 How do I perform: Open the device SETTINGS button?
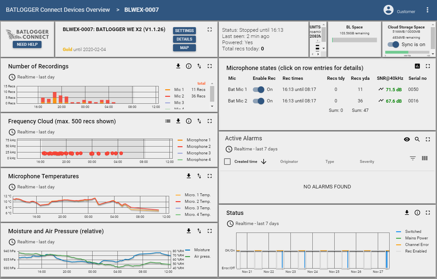pyautogui.click(x=184, y=31)
